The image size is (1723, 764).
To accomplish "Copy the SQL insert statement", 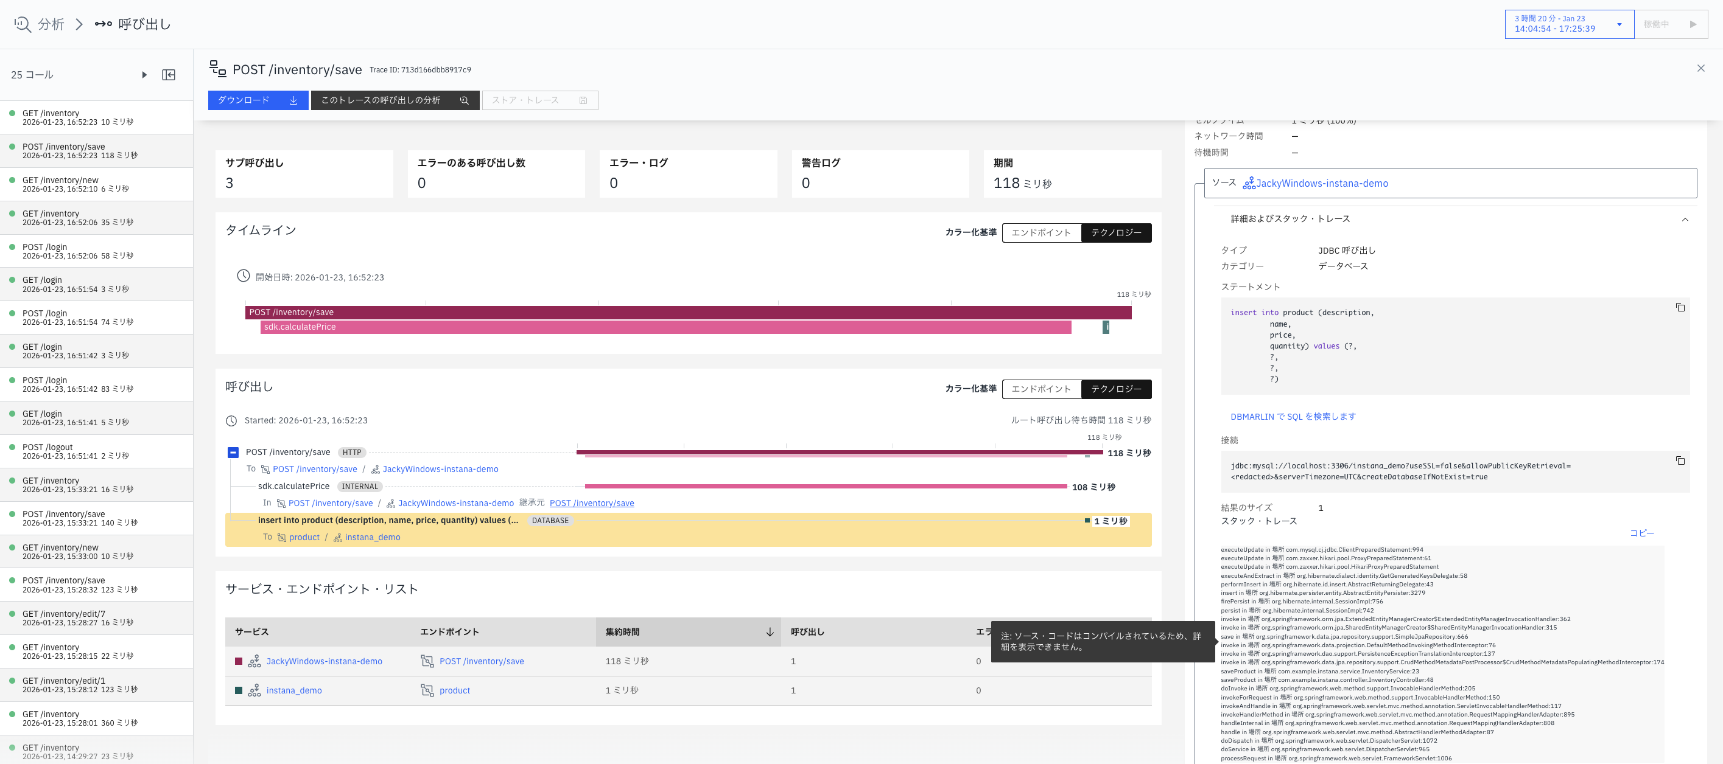I will (x=1681, y=307).
